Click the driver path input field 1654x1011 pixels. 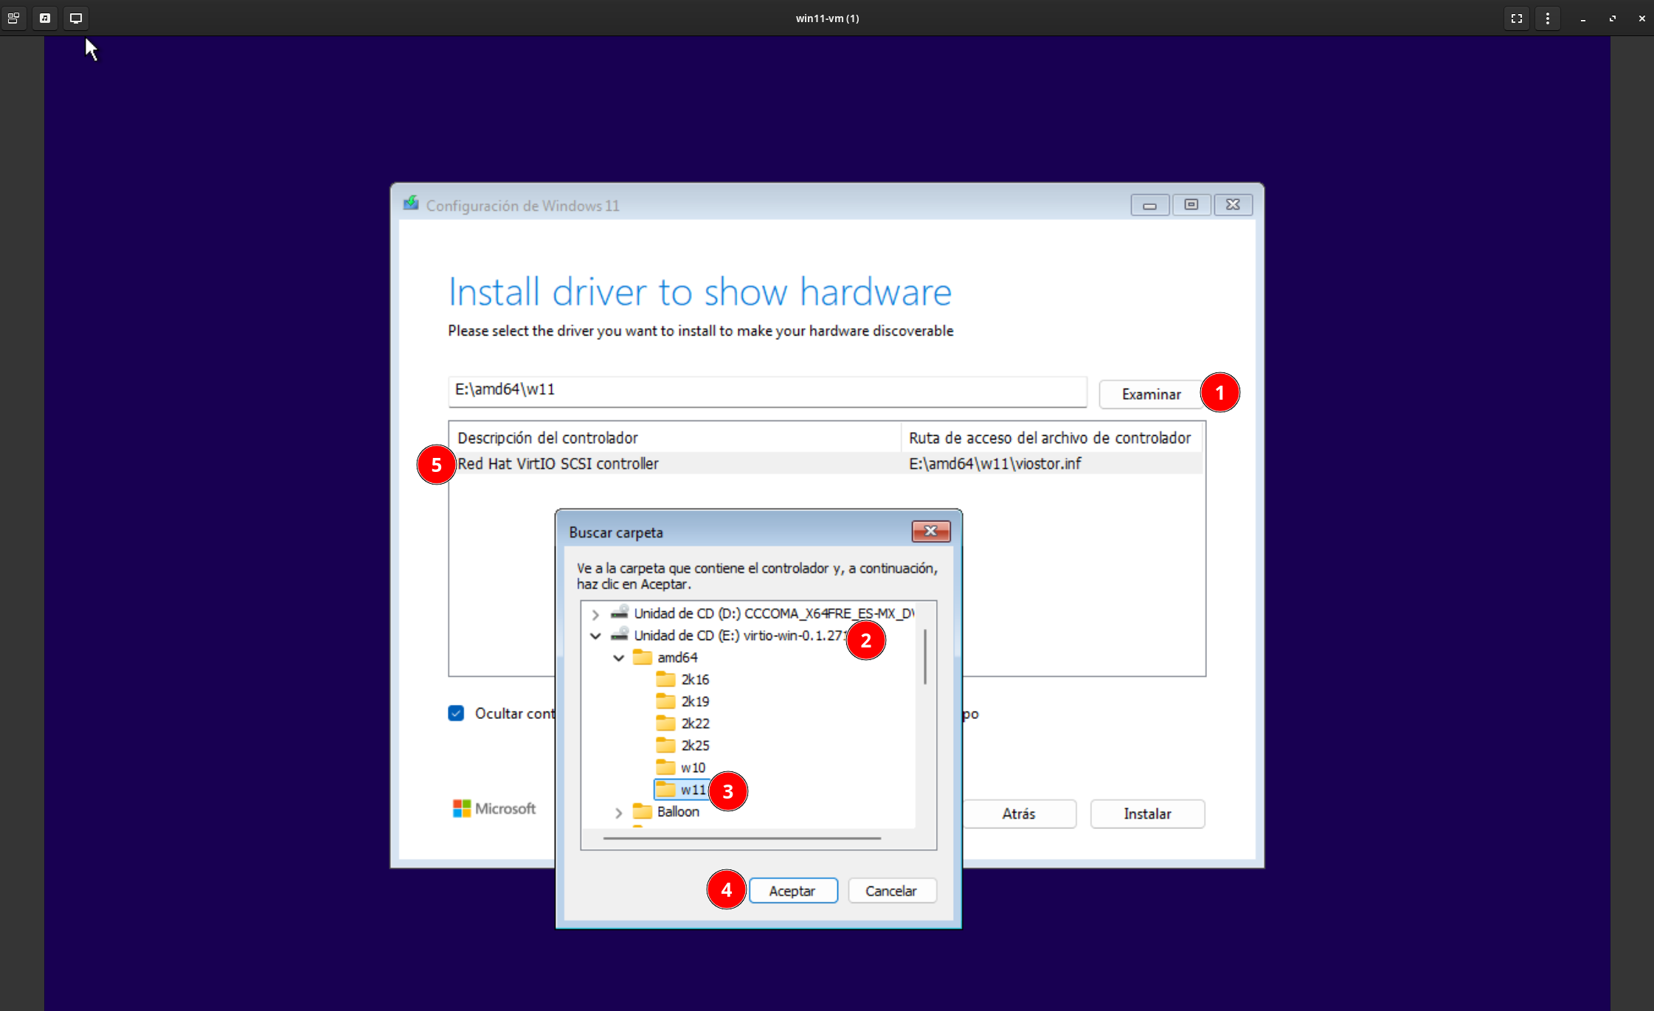pos(767,390)
